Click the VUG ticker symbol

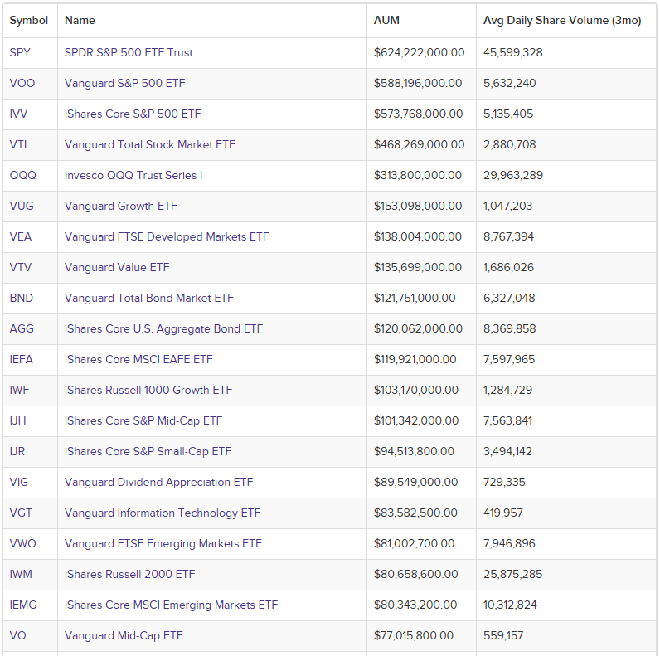[22, 207]
